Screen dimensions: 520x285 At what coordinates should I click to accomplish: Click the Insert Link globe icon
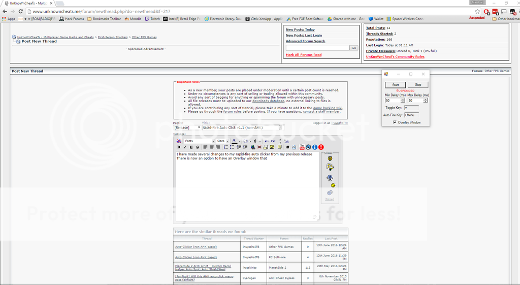point(252,147)
